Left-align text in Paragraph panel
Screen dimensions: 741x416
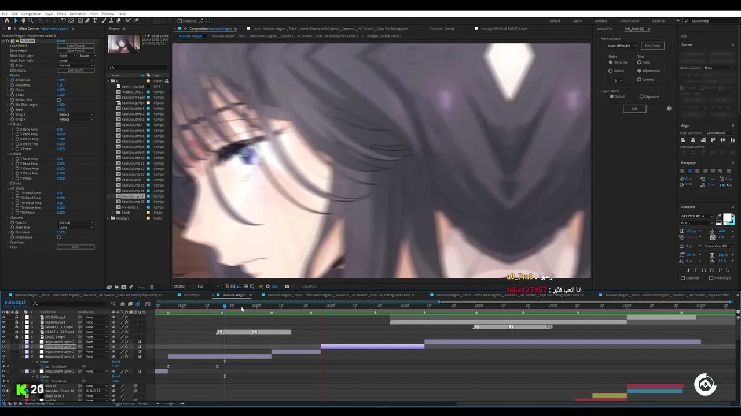(683, 171)
